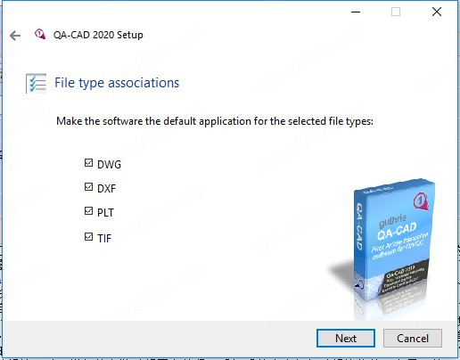Cancel the QA-CAD installation
The width and height of the screenshot is (460, 360).
pos(413,338)
